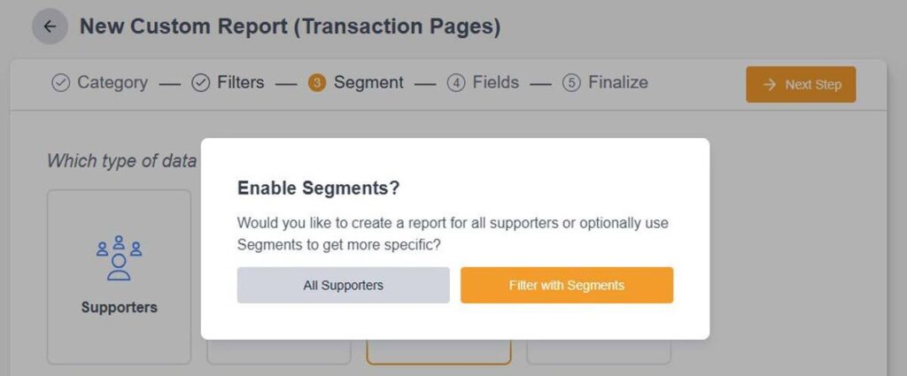This screenshot has width=907, height=376.
Task: Jump to the Fields step
Action: [496, 82]
